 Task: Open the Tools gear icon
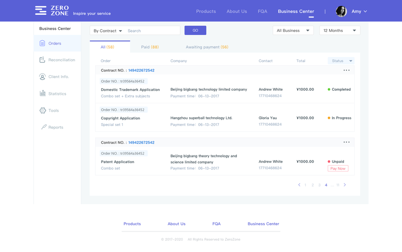coord(43,110)
